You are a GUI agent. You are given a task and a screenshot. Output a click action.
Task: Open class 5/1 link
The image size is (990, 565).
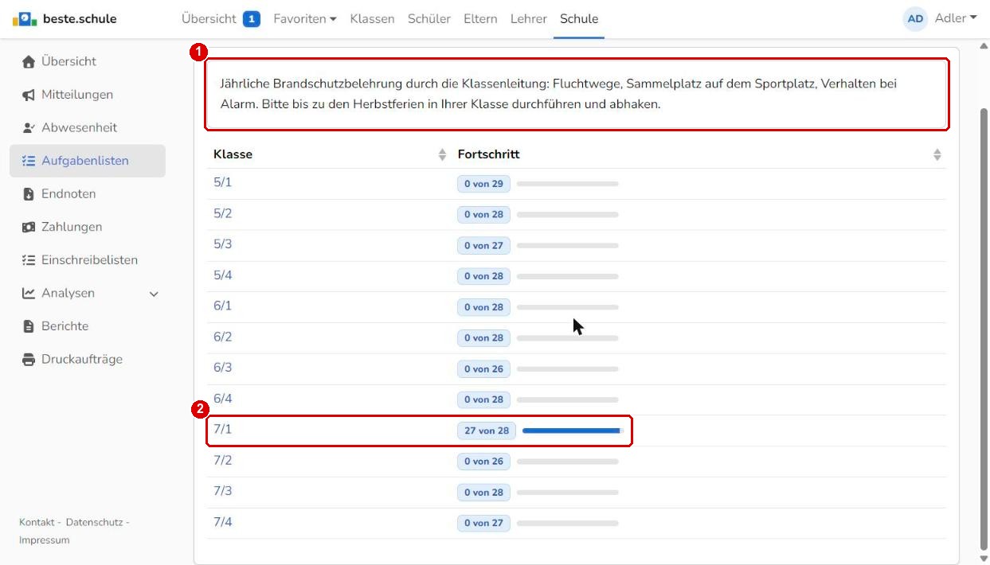(x=222, y=182)
